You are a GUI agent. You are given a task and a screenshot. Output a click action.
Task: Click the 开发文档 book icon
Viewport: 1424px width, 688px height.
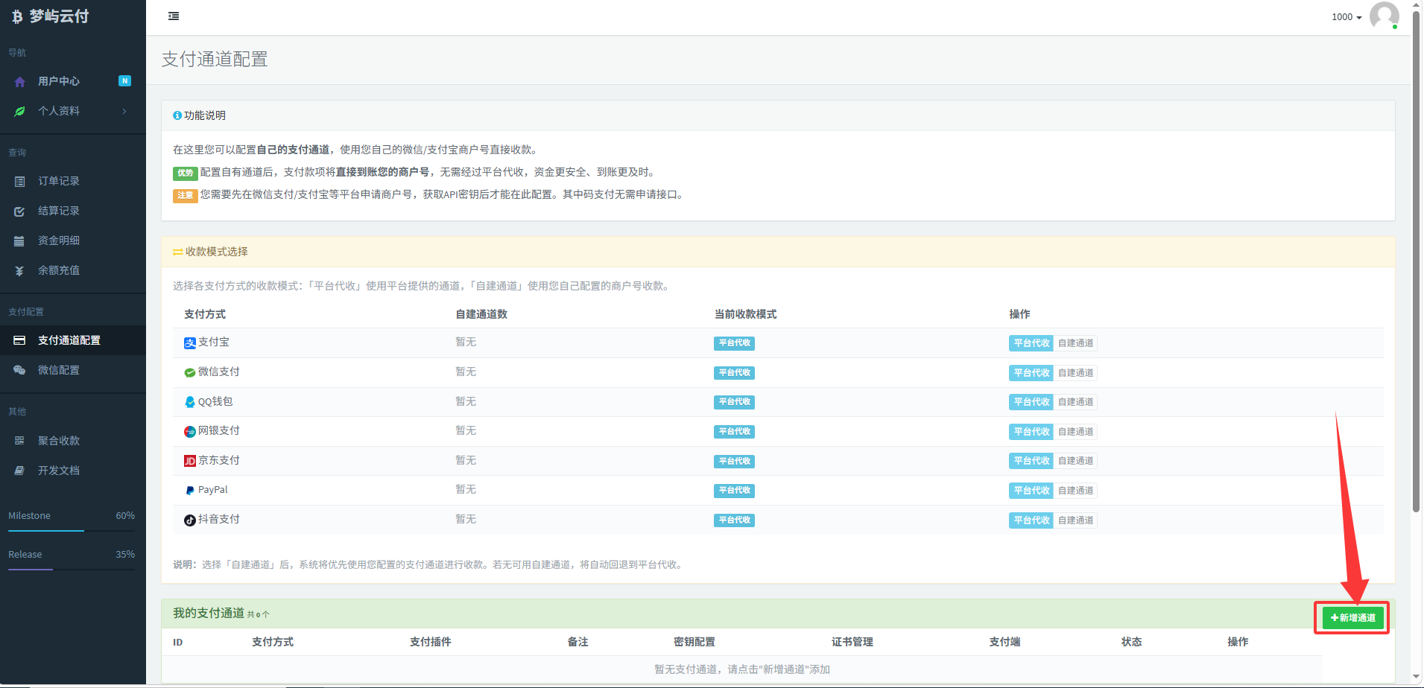click(20, 471)
